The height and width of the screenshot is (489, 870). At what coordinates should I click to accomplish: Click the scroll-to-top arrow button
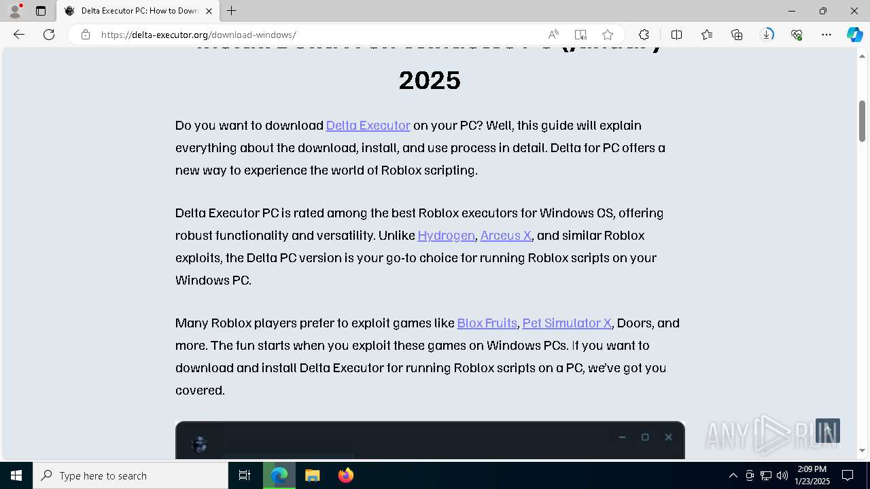(x=828, y=431)
